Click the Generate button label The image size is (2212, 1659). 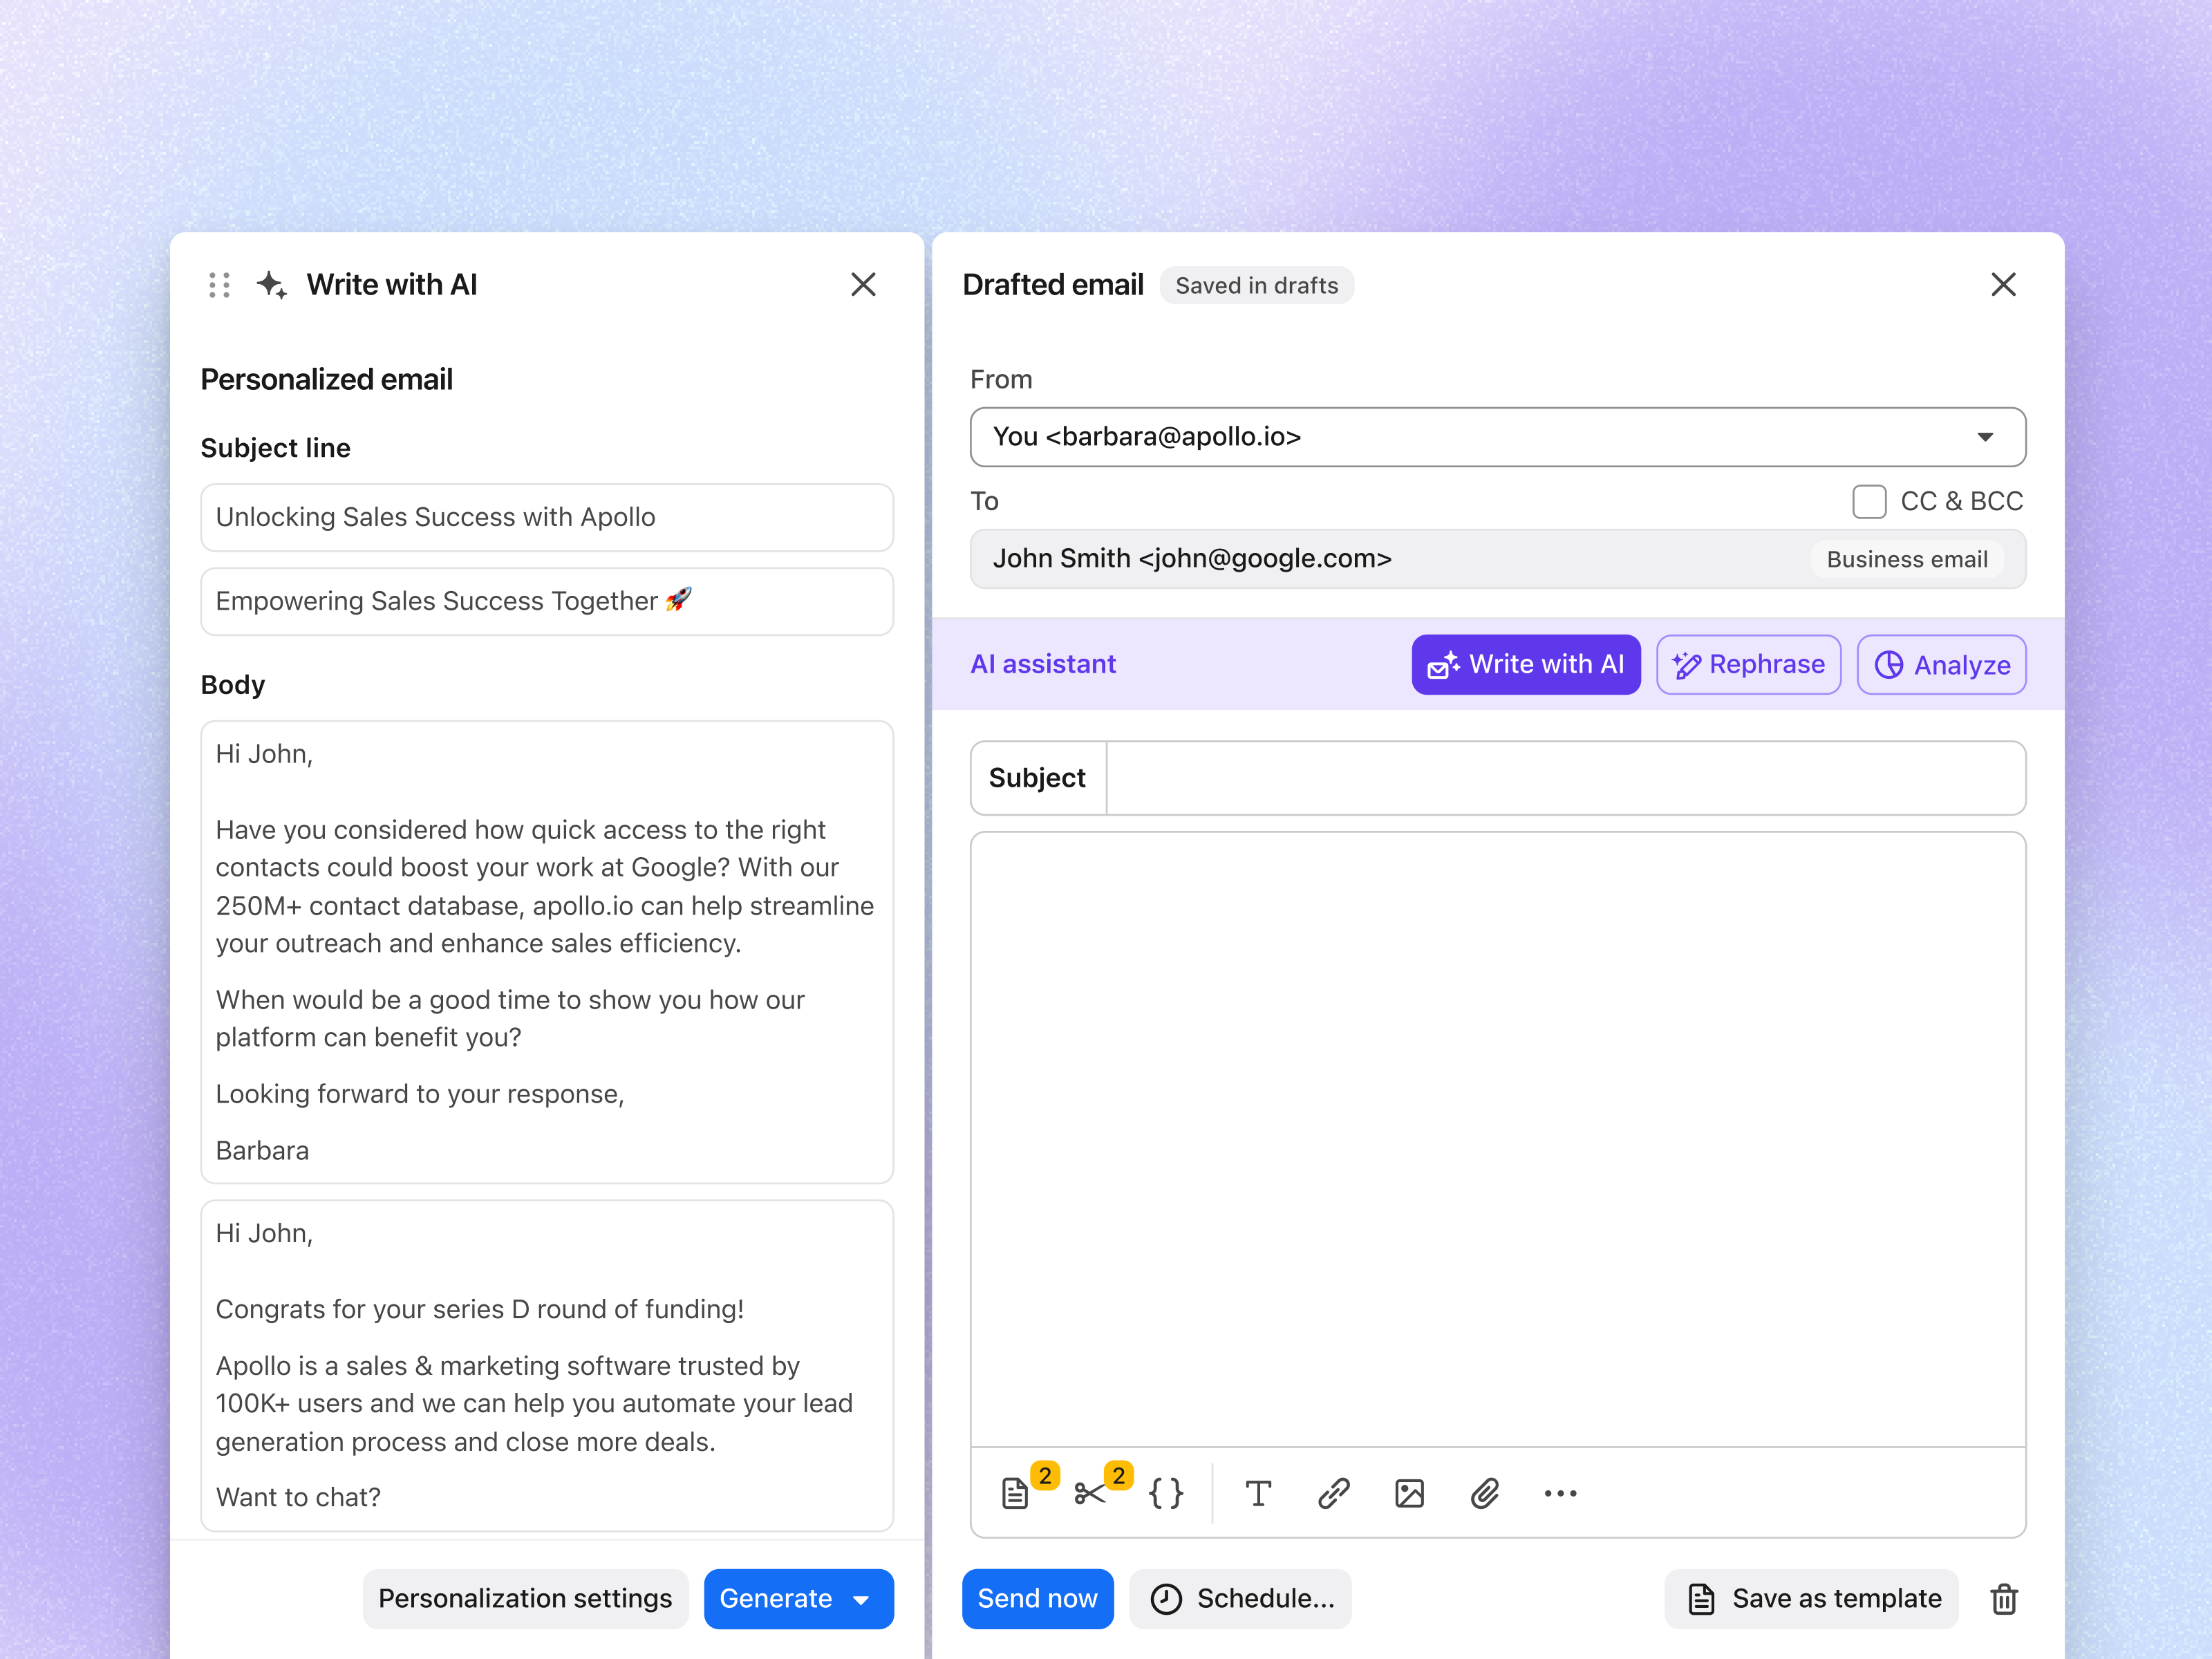pyautogui.click(x=775, y=1598)
